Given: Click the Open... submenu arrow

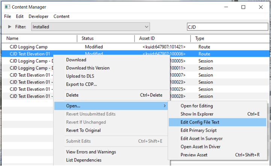Looking at the screenshot, I should pos(165,106).
